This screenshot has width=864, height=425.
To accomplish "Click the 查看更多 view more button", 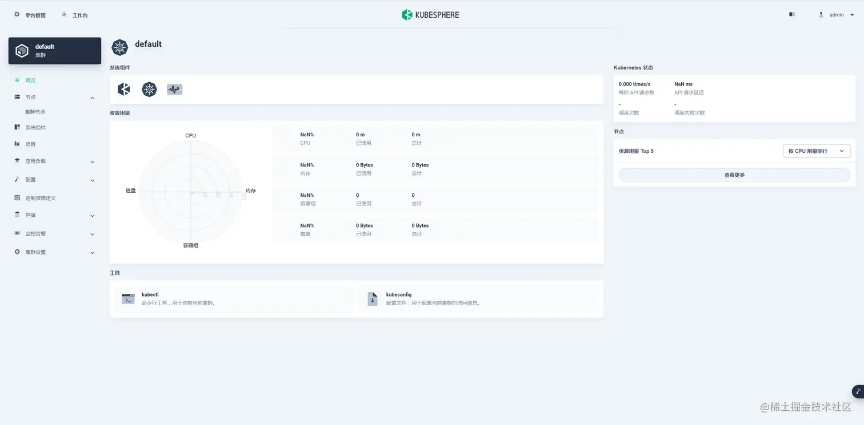I will coord(734,175).
